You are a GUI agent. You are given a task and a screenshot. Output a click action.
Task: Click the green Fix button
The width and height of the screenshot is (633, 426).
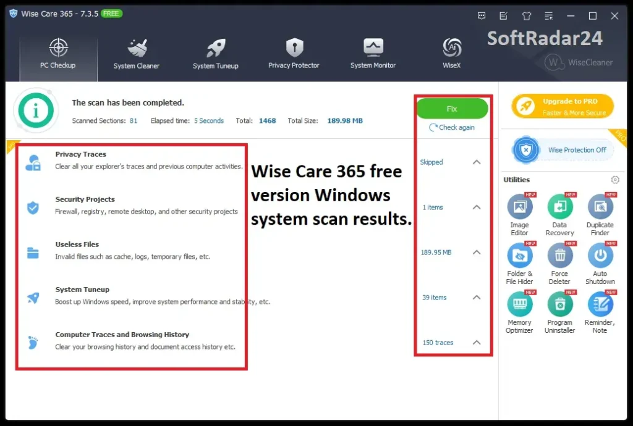452,108
